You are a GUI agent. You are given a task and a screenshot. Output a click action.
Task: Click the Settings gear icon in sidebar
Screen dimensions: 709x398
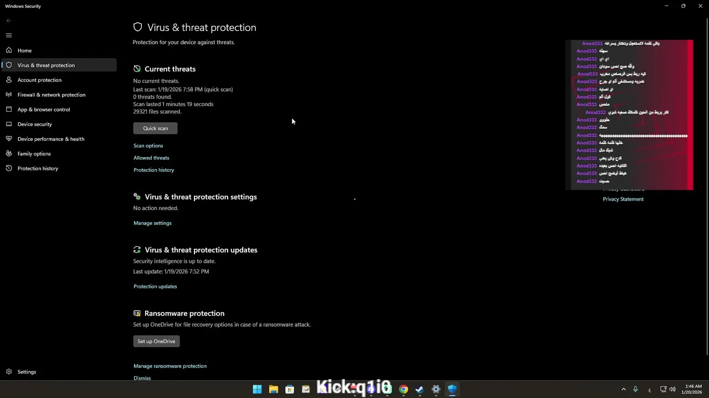9,372
